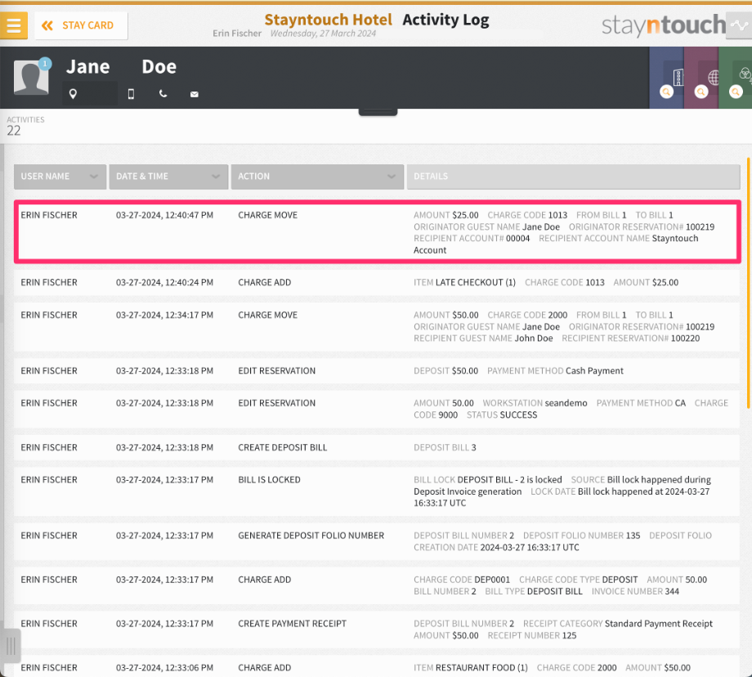
Task: Click the activity graph icon at top right
Action: (739, 25)
